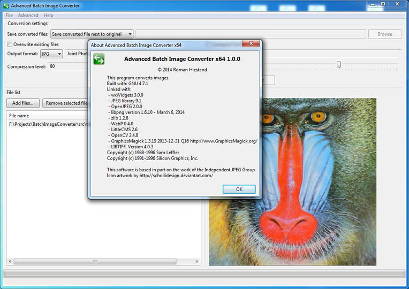This screenshot has width=409, height=289.
Task: Click the Add files... button
Action: tap(23, 103)
